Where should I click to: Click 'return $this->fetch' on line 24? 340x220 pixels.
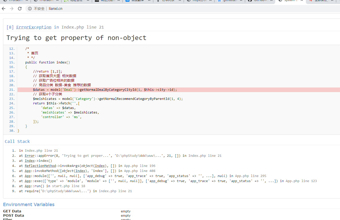click(x=56, y=103)
